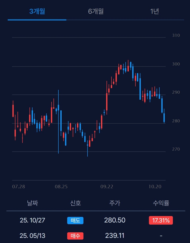Click the 신호 column header
Screen dimensions: 190x243
coord(75,203)
